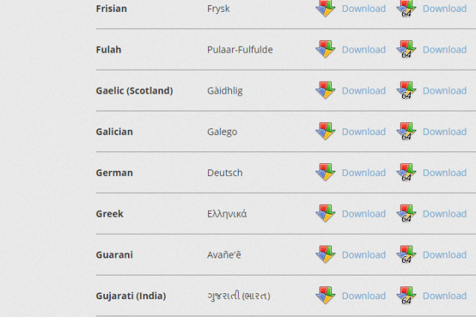
Task: Download the 32-bit Greek installer link
Action: (x=364, y=214)
